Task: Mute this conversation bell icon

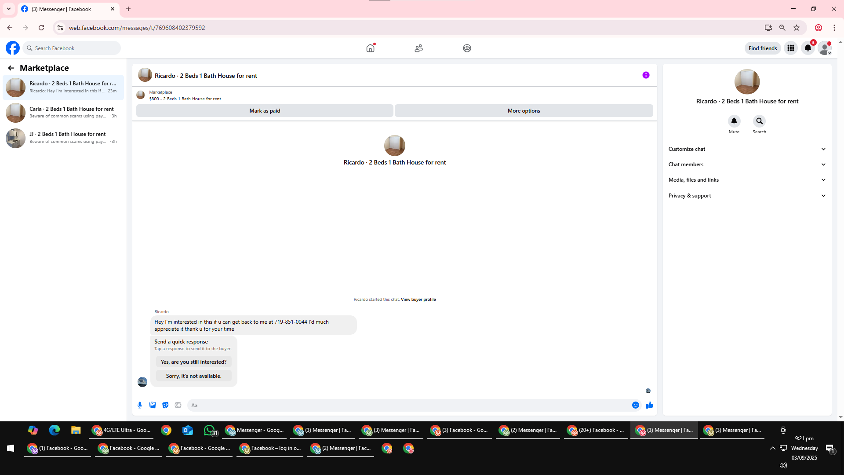Action: click(734, 121)
